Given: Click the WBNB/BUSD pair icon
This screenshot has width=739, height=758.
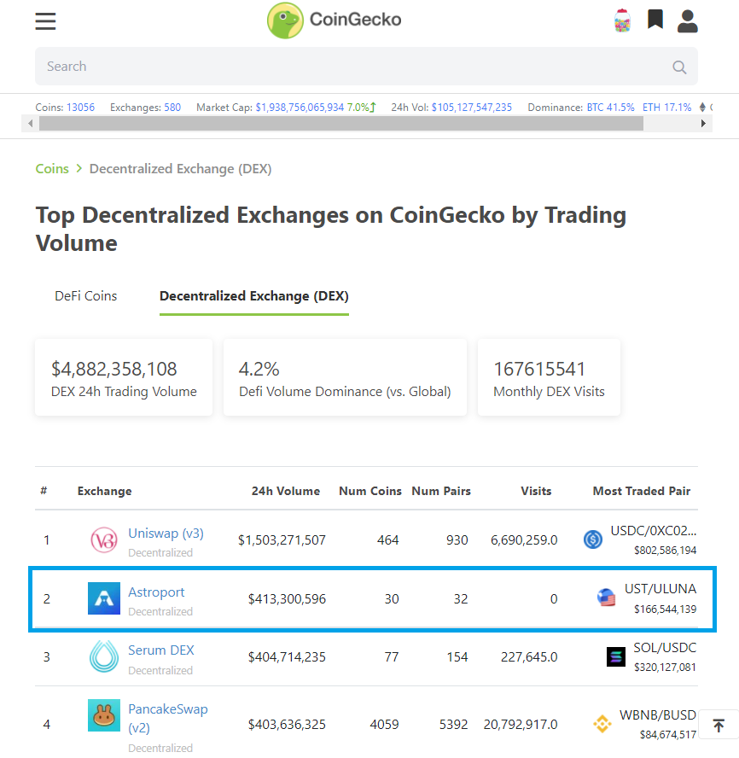Looking at the screenshot, I should click(602, 724).
